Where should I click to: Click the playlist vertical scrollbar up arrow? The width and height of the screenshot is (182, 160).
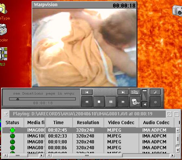pyautogui.click(x=178, y=131)
